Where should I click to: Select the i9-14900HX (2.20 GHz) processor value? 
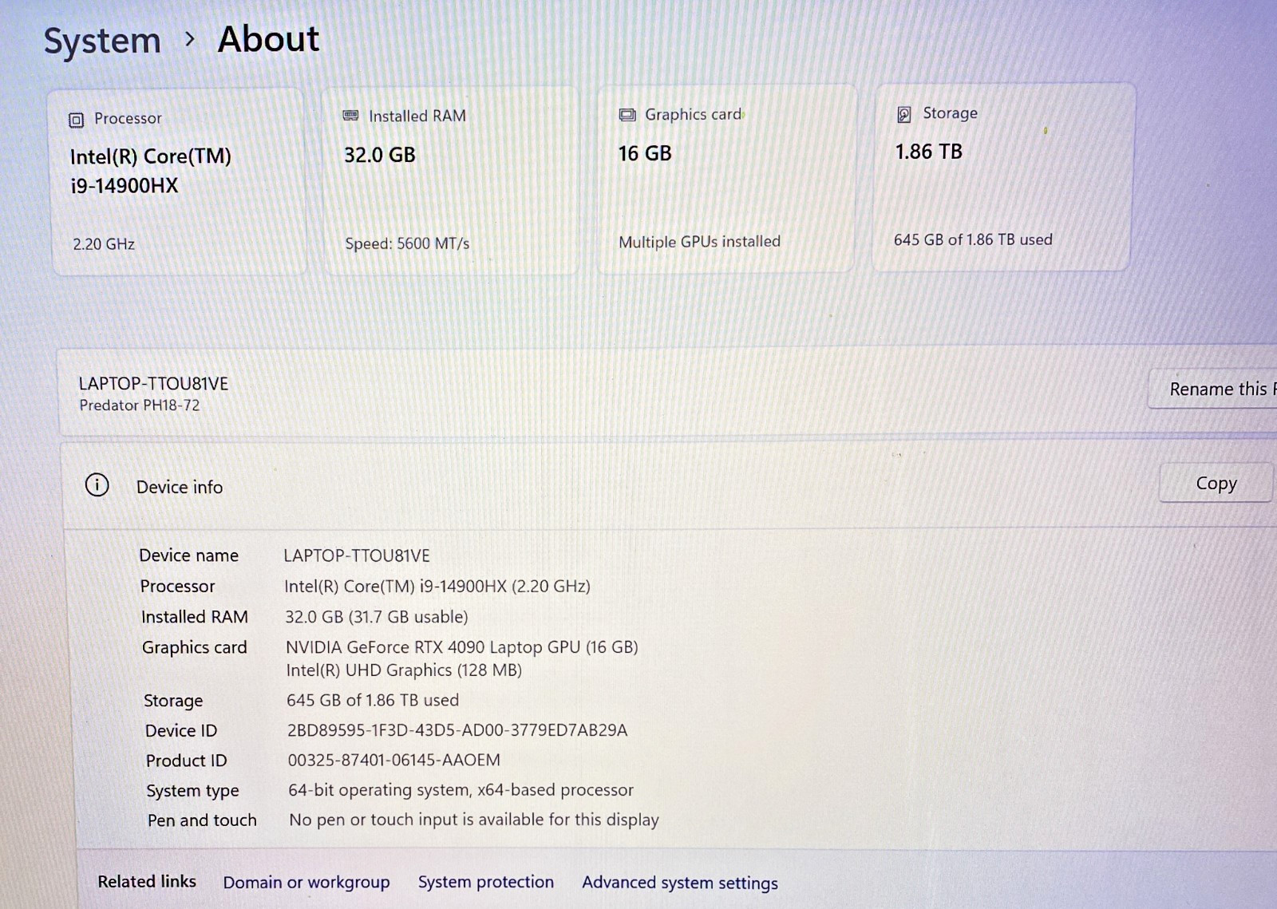coord(437,587)
